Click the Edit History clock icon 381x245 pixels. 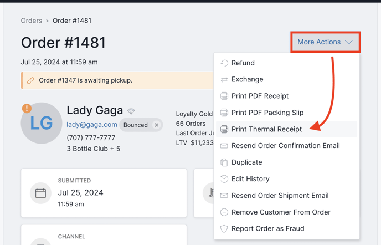click(x=224, y=179)
